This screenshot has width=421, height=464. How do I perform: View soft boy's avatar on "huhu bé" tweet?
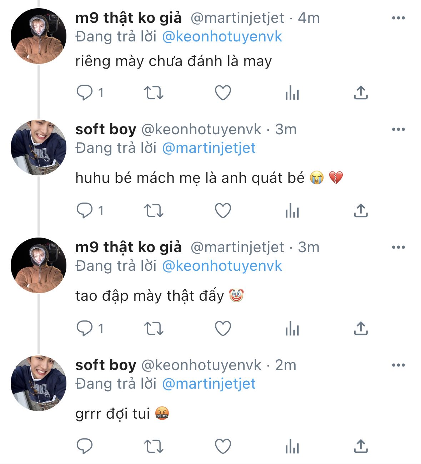pos(39,148)
